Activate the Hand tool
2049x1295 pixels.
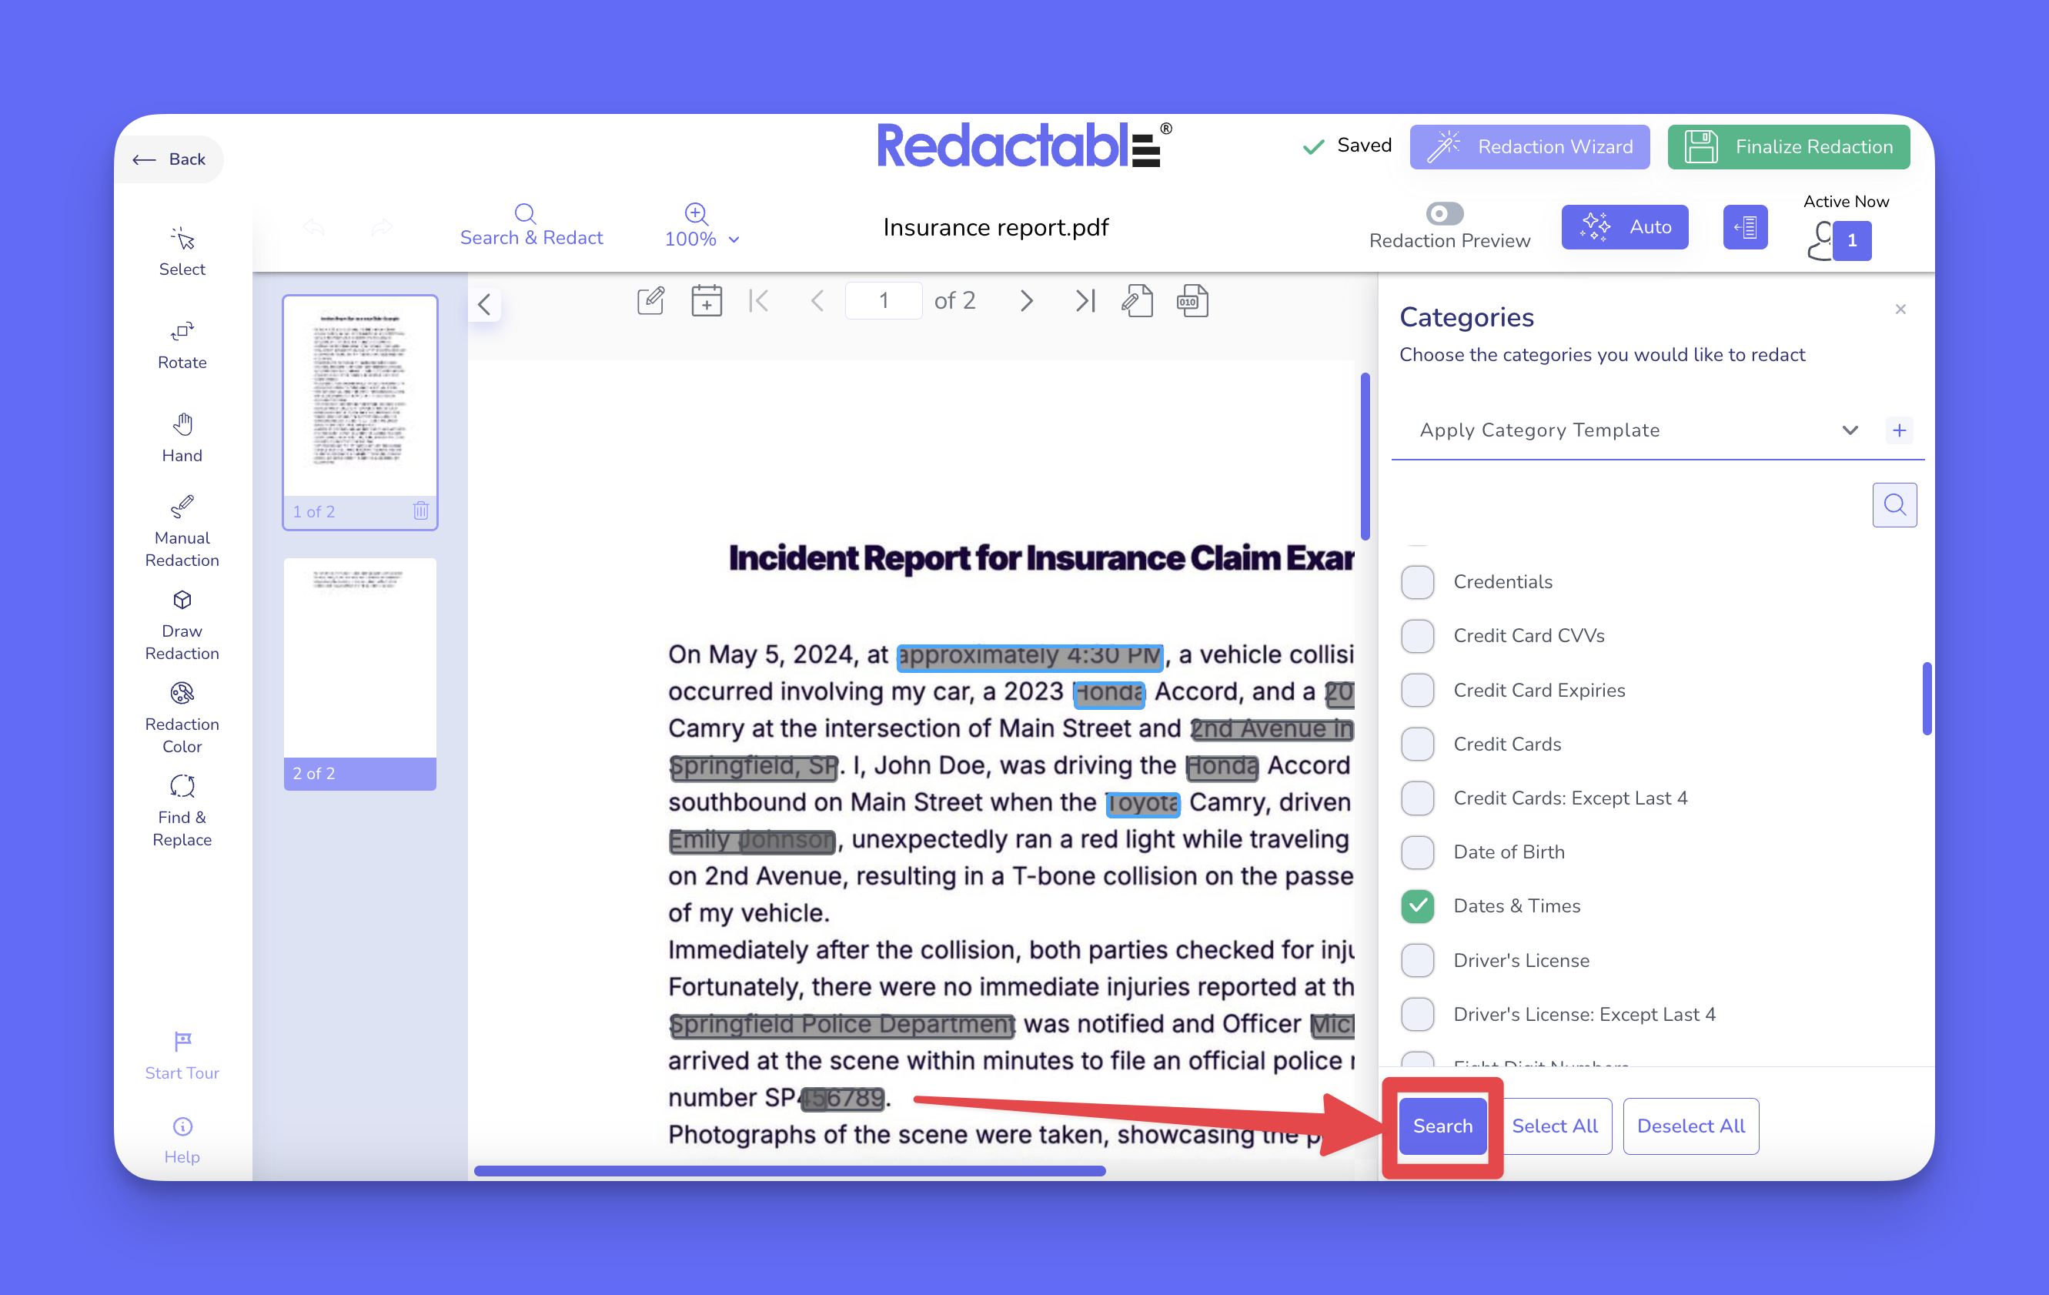181,437
